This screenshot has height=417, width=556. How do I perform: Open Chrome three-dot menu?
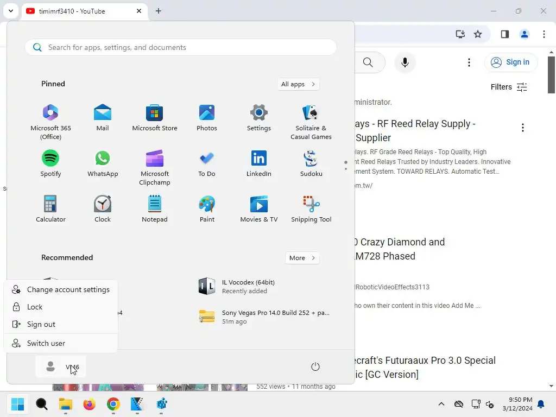tap(544, 34)
